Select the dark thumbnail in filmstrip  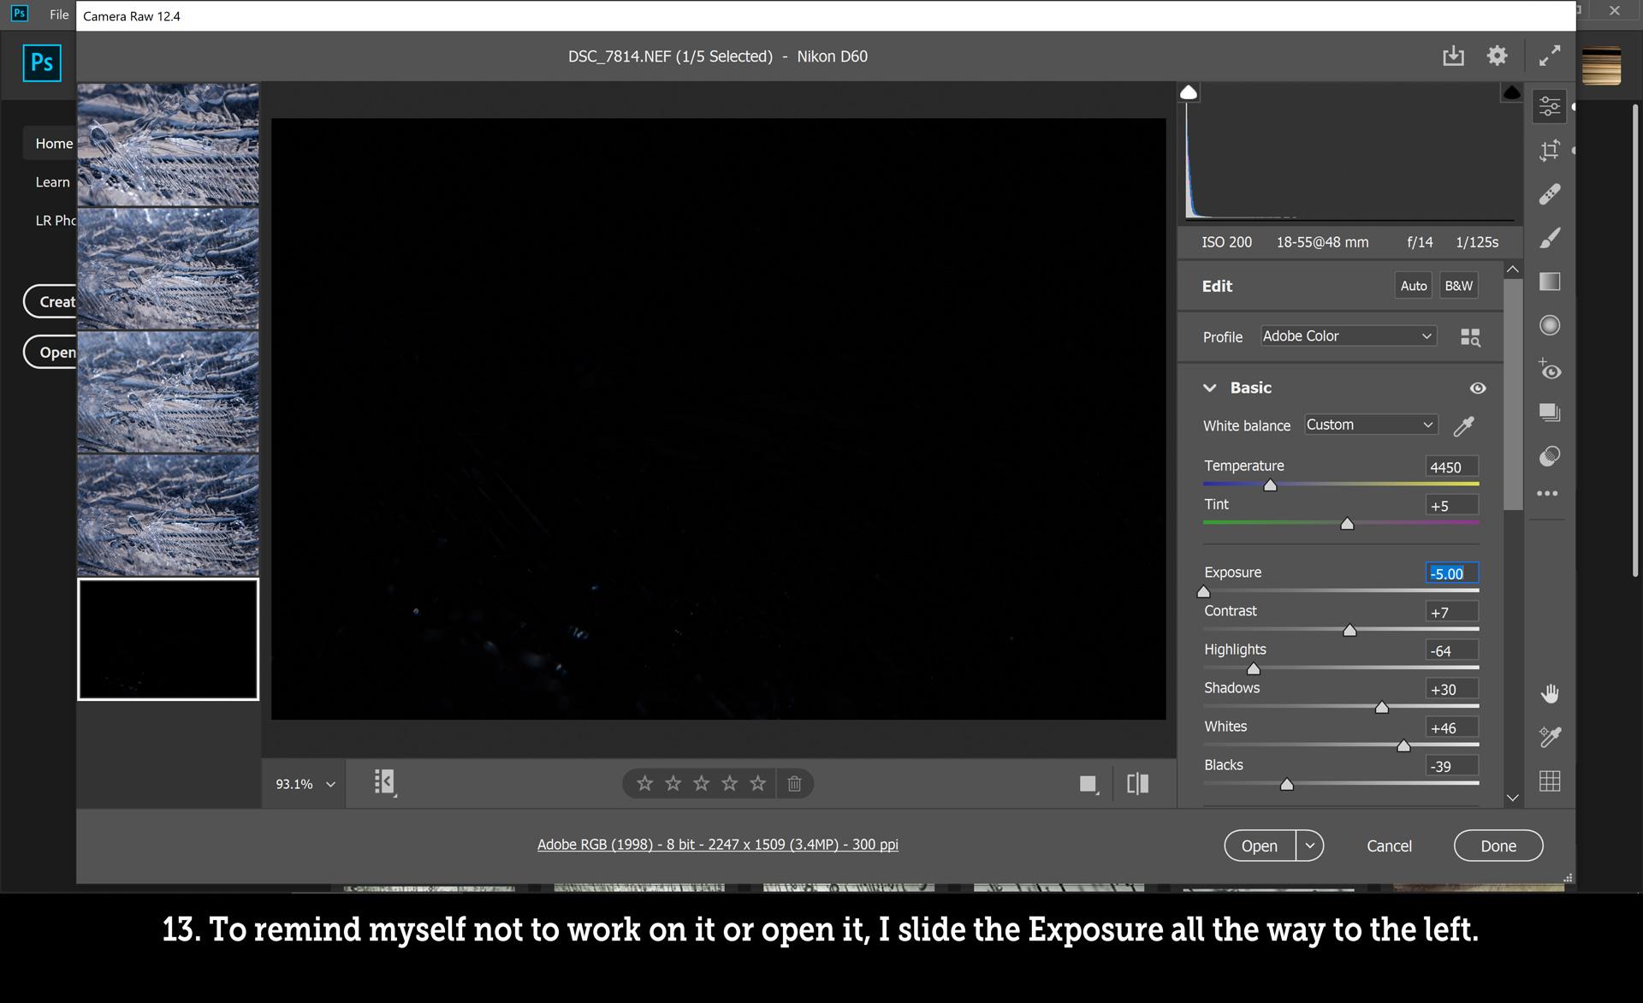(x=169, y=639)
